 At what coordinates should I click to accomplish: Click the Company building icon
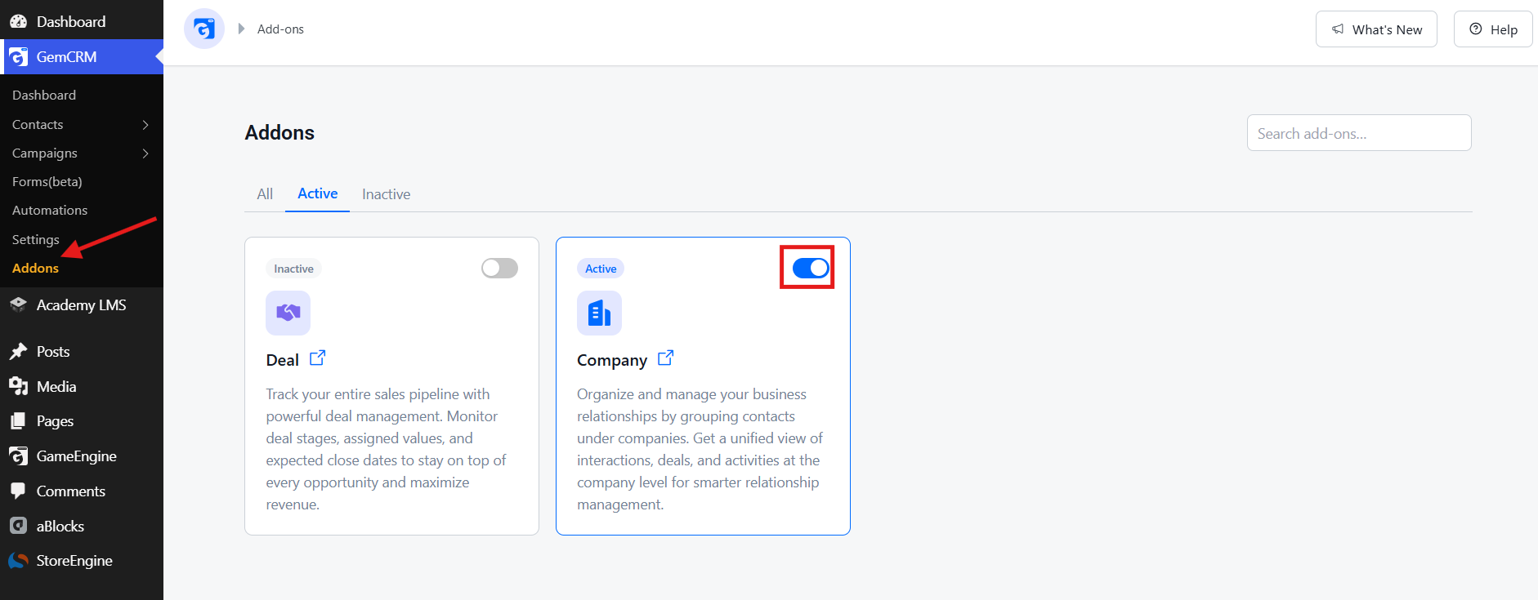599,313
